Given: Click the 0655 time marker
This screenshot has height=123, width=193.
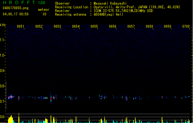Looking at the screenshot, I should (94, 26).
